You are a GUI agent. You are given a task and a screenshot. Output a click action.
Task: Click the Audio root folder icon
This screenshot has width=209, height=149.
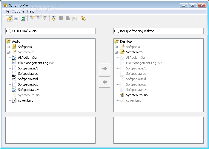(x=8, y=41)
